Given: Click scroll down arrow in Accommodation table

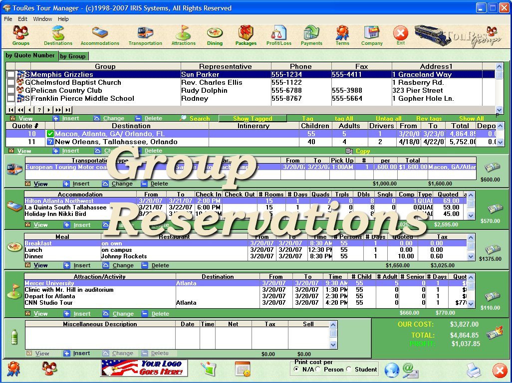Looking at the screenshot, I should tap(471, 215).
